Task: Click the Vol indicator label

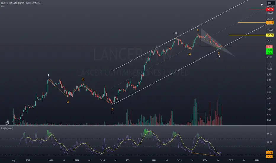Action: coord(2,6)
